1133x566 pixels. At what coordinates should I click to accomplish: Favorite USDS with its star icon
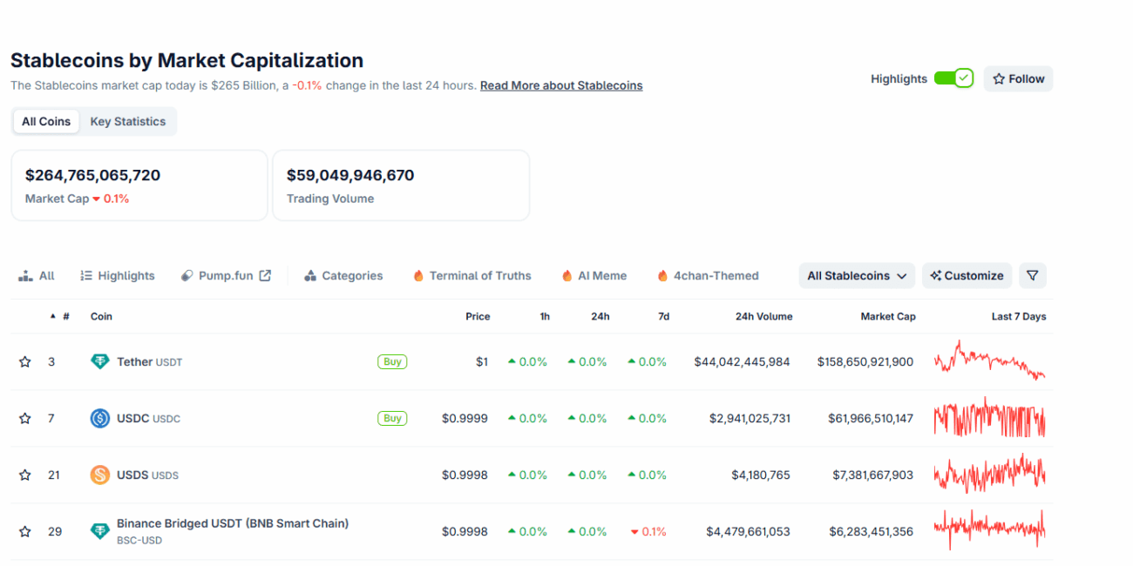(x=25, y=475)
